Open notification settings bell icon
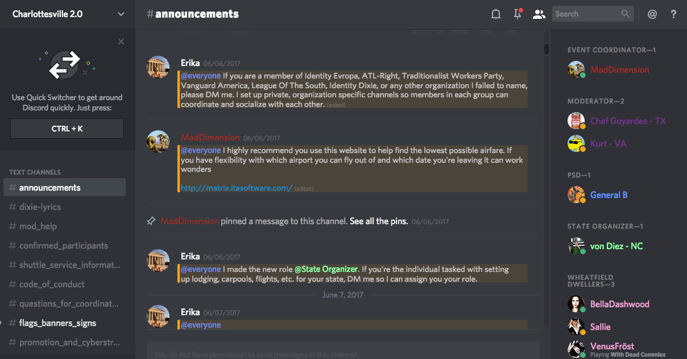687x359 pixels. (x=496, y=14)
